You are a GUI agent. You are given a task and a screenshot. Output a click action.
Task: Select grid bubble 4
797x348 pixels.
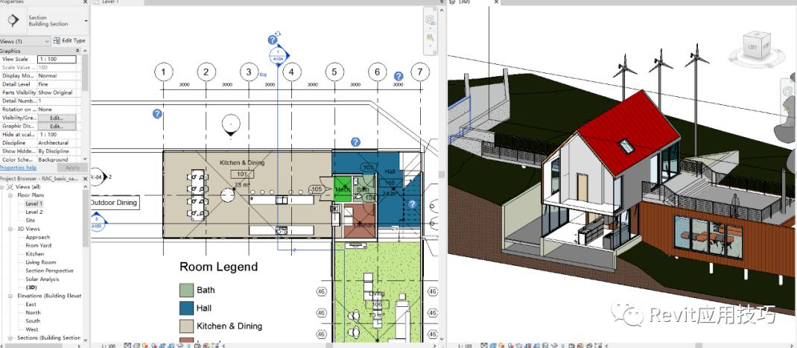pos(291,73)
